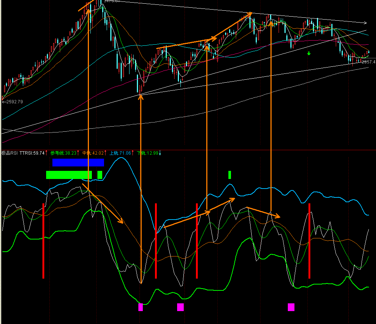Click the middle magenta square marker

coord(180,307)
